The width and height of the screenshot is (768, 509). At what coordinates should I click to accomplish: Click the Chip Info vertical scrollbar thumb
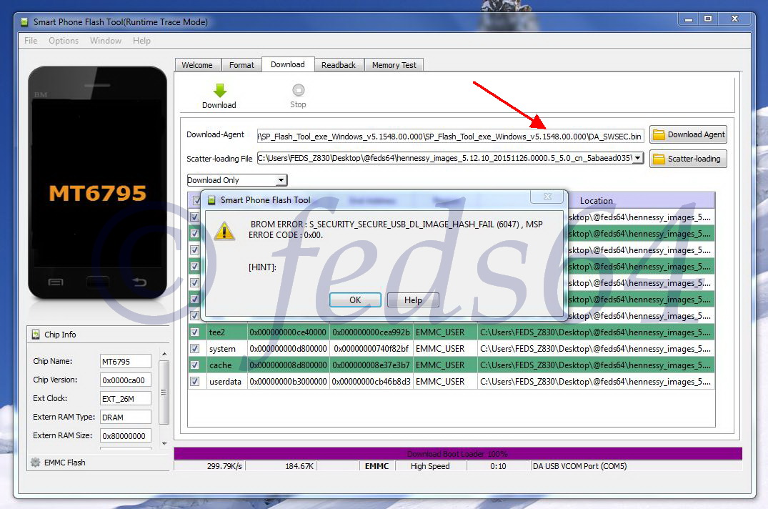[164, 392]
